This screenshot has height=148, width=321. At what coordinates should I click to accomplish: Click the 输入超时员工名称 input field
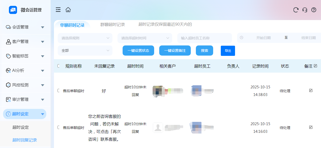(x=205, y=38)
